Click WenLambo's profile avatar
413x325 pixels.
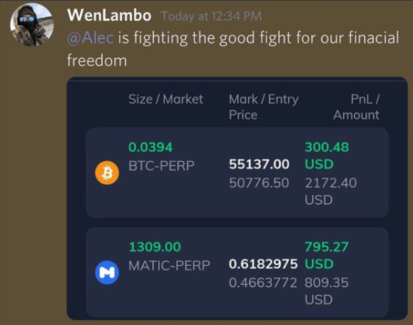[x=32, y=25]
